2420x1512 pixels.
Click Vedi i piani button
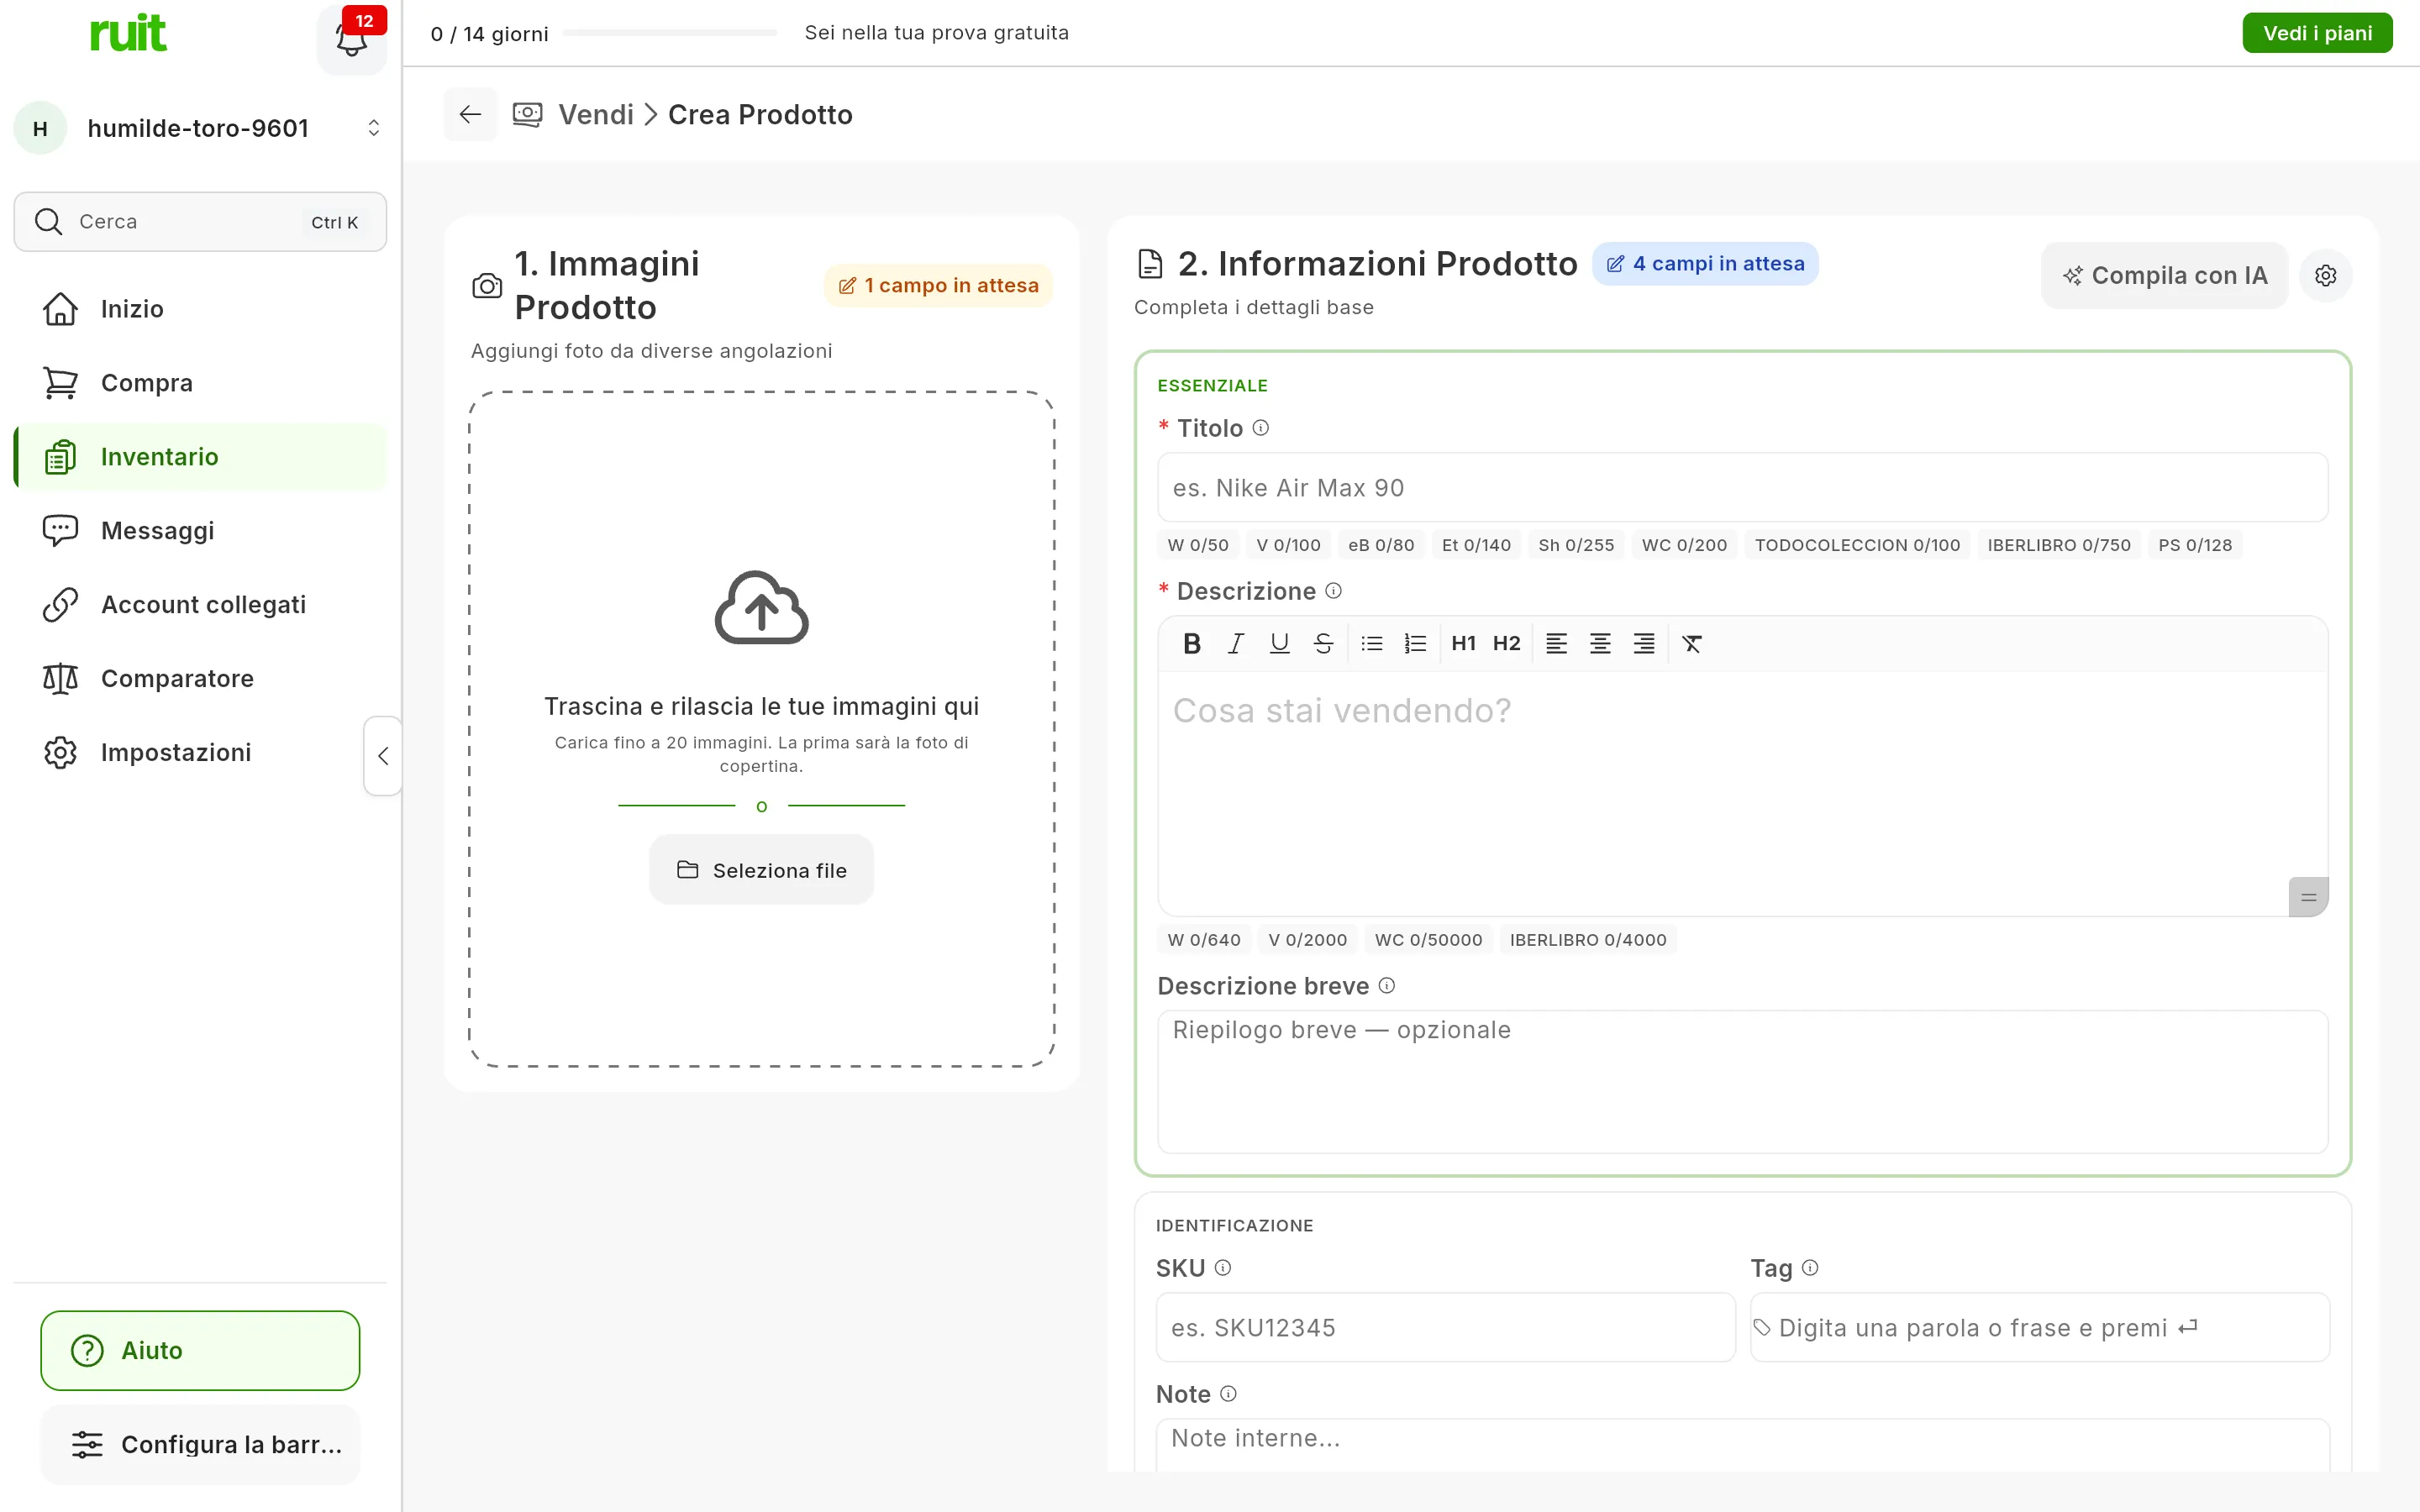tap(2317, 33)
